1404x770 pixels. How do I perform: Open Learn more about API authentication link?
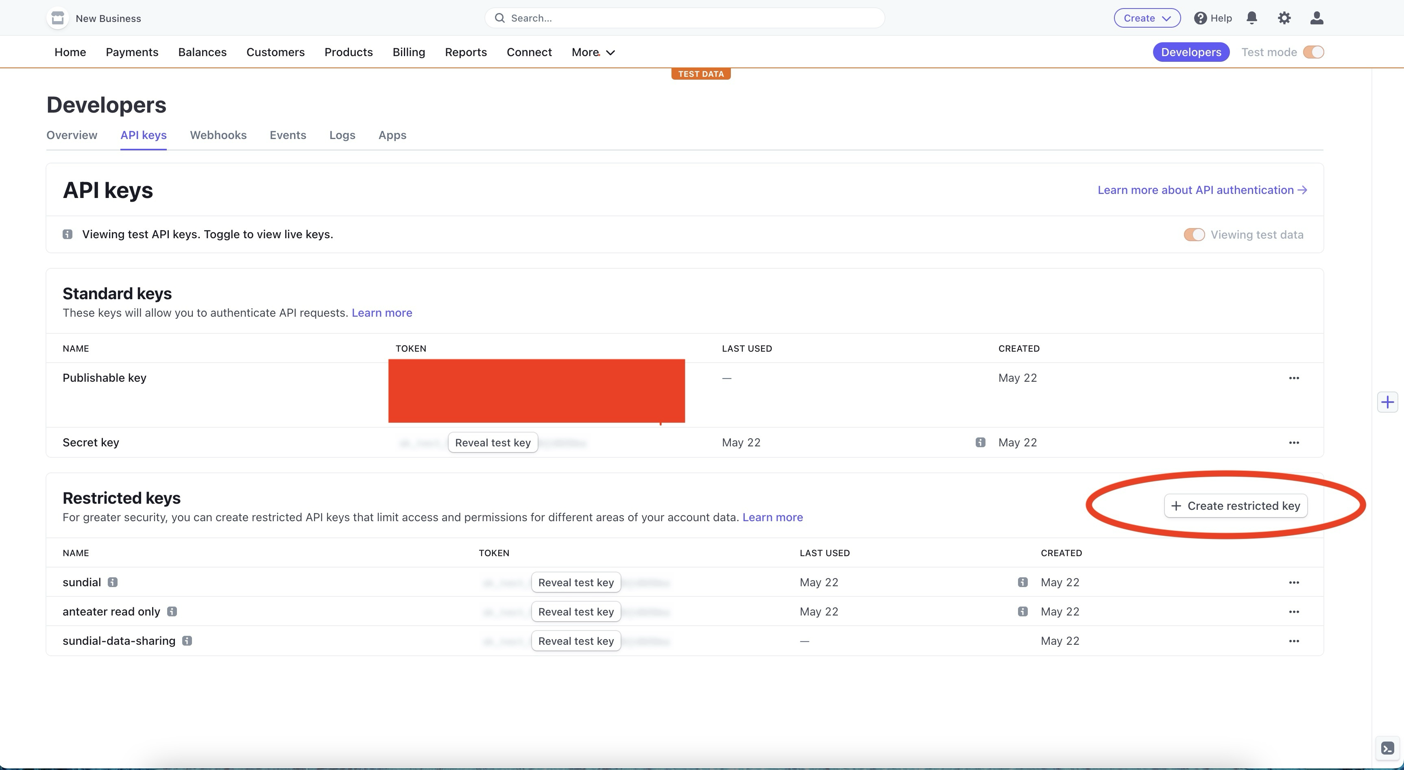[1202, 189]
